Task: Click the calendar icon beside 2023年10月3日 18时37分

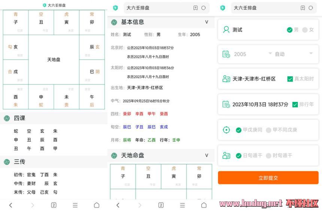Action: click(226, 104)
